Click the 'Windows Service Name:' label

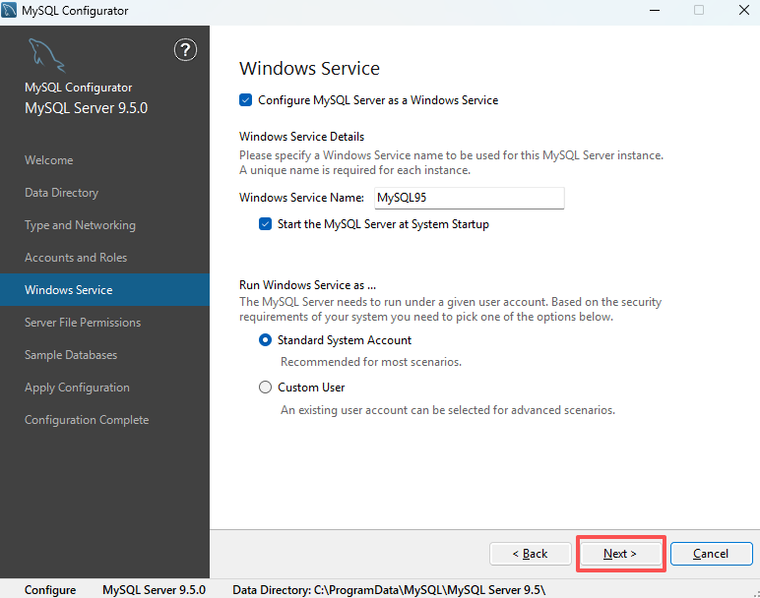click(x=301, y=198)
